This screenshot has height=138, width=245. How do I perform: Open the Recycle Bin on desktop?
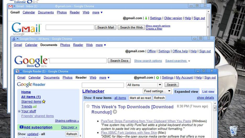(x=233, y=131)
